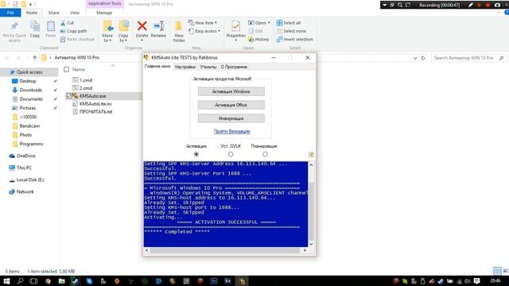
Task: Click the small icon above console scrollbar
Action: (311, 155)
